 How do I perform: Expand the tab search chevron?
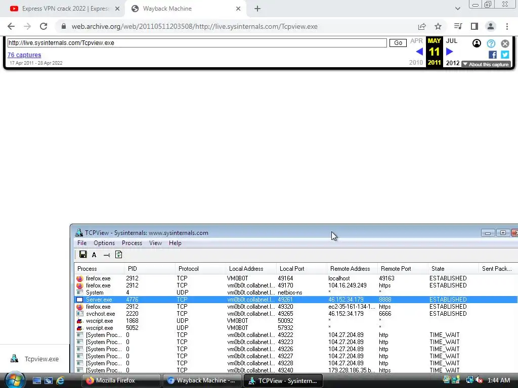(457, 9)
